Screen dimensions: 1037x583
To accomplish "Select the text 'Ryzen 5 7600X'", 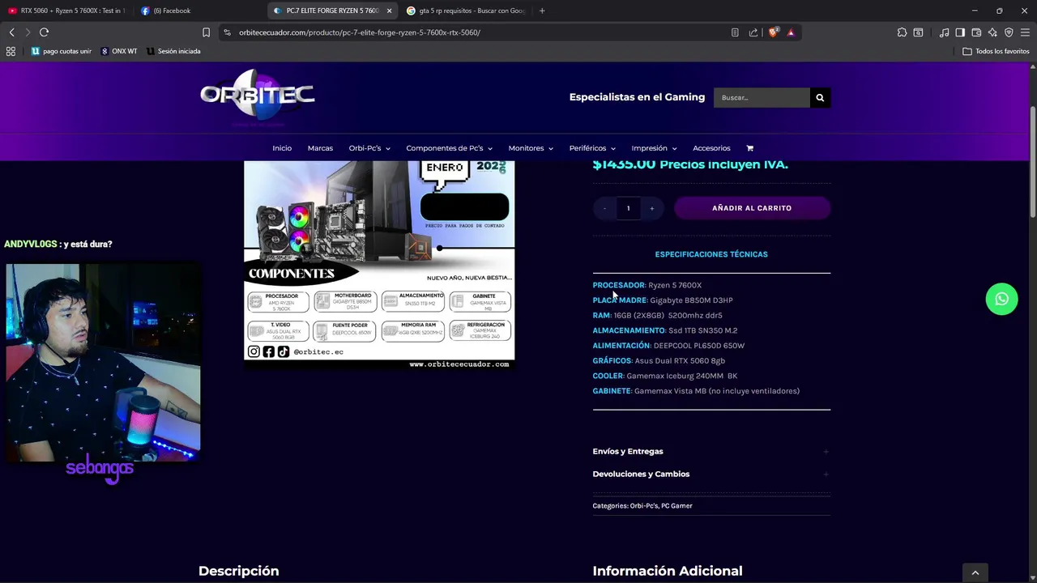I will (675, 285).
